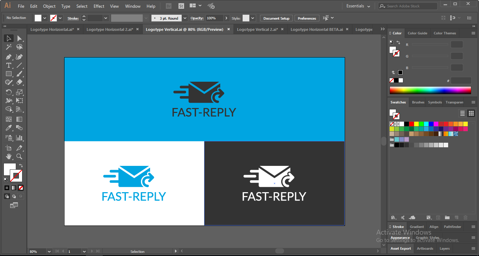This screenshot has width=479, height=256.
Task: Activate the Free Transform tool
Action: [20, 101]
